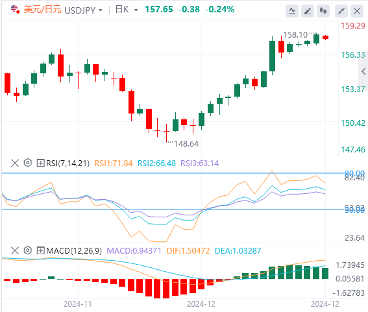Viewport: 368px width, 312px height.
Task: Click the RSI(7,14,21) indicator label
Action: tap(68, 163)
